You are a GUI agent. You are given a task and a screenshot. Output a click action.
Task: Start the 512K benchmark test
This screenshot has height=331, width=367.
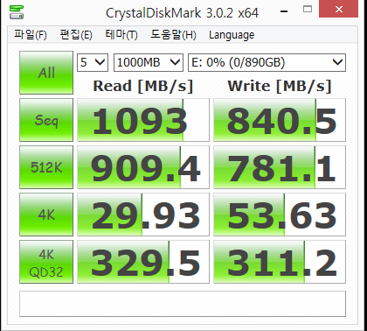(46, 167)
